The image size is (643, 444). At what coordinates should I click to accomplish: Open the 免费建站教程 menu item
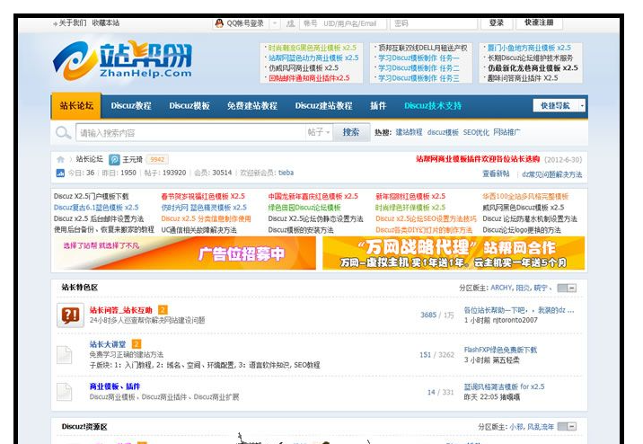(252, 106)
